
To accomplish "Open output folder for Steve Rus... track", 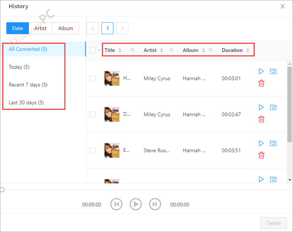I will click(x=273, y=143).
